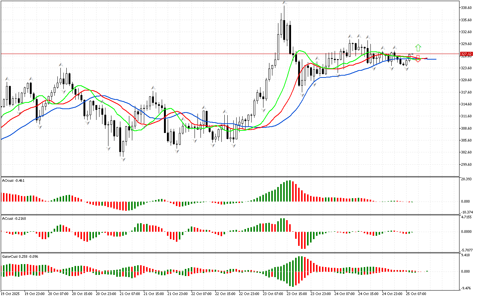Click the red down arrow signal icon
477x298 pixels.
pos(418,59)
